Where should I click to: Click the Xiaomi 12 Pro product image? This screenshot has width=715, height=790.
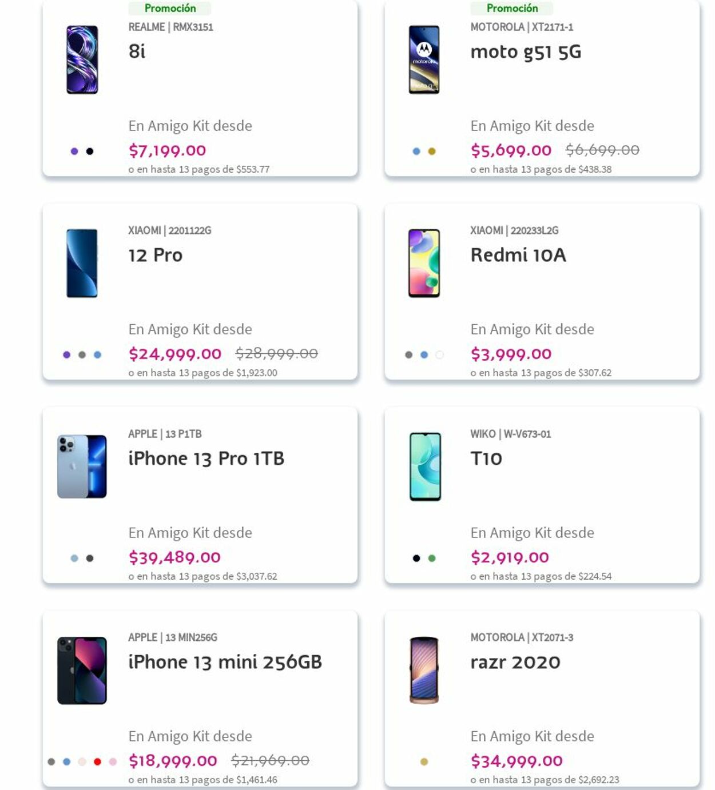[x=82, y=263]
